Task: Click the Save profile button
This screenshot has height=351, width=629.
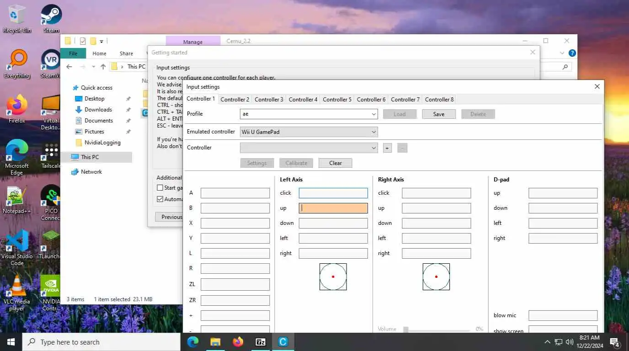Action: (x=439, y=114)
